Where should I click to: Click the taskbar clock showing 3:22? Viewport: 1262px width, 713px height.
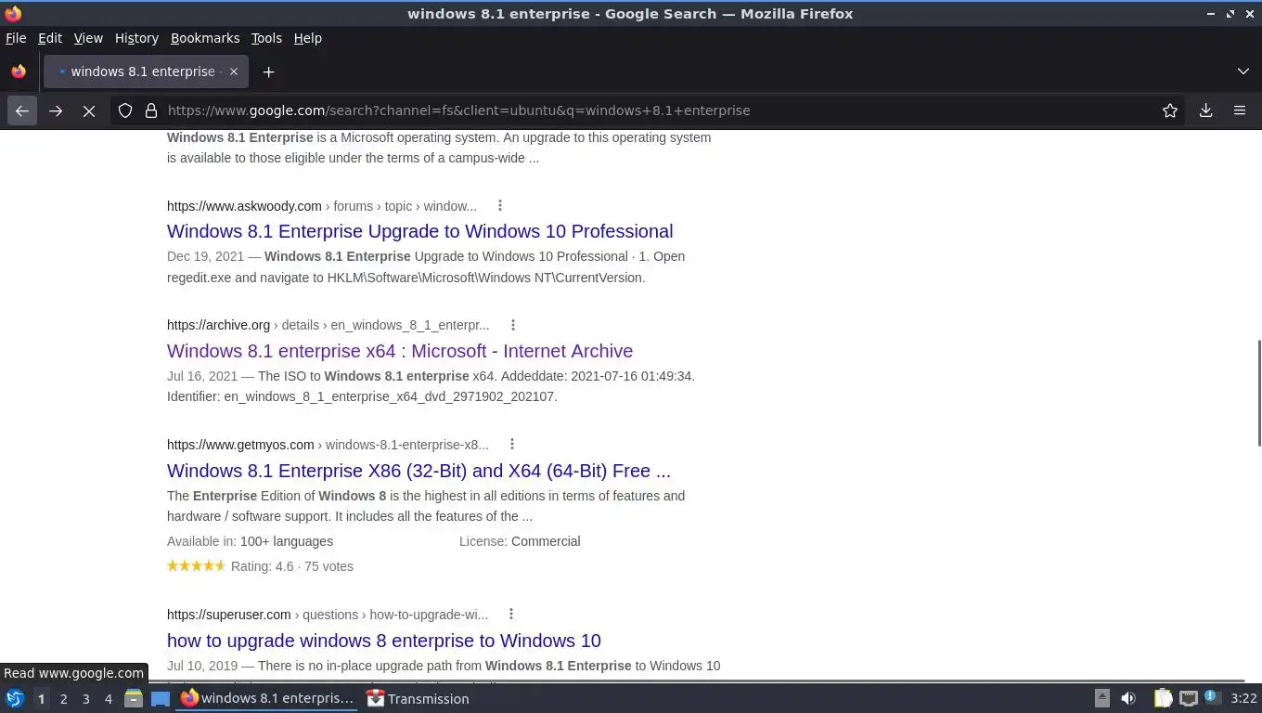pos(1243,699)
